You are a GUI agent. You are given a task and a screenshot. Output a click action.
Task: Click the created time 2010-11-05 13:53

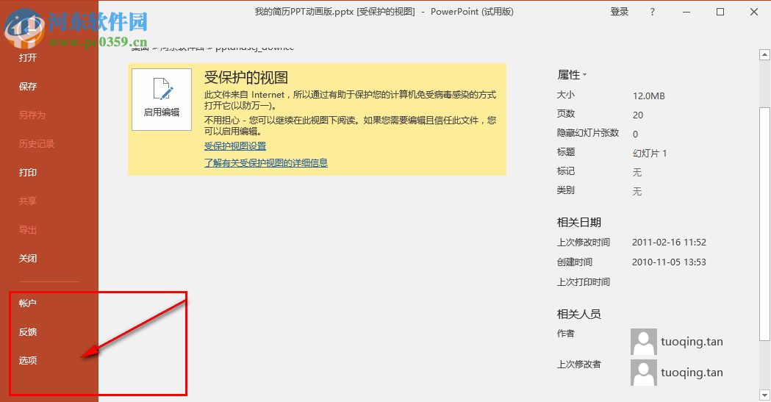669,262
